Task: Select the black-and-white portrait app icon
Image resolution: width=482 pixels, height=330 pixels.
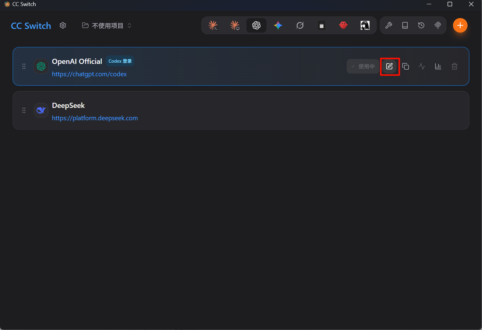Action: [365, 25]
